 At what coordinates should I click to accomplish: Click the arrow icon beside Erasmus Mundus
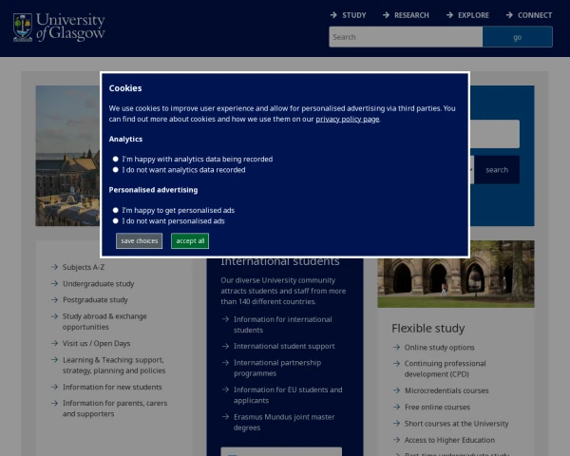click(x=225, y=416)
